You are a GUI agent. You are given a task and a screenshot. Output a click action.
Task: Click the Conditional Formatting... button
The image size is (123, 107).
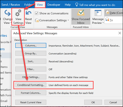point(31,85)
